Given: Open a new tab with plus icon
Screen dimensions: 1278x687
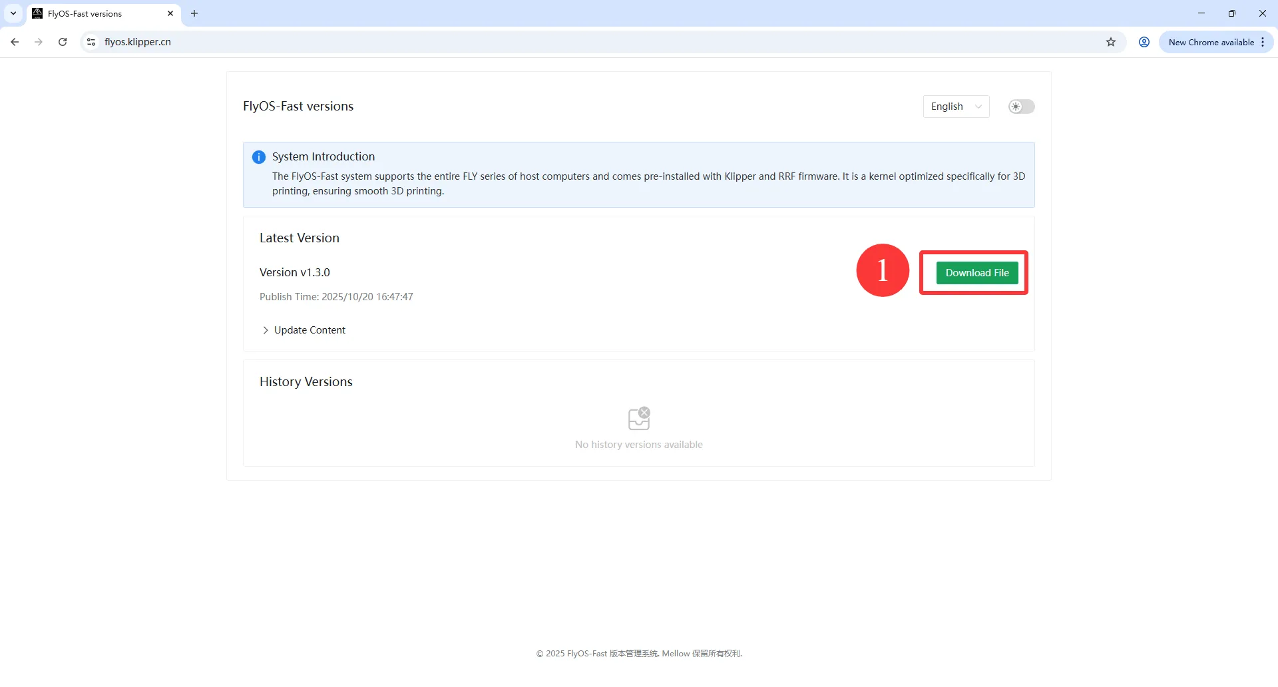Looking at the screenshot, I should pos(194,13).
